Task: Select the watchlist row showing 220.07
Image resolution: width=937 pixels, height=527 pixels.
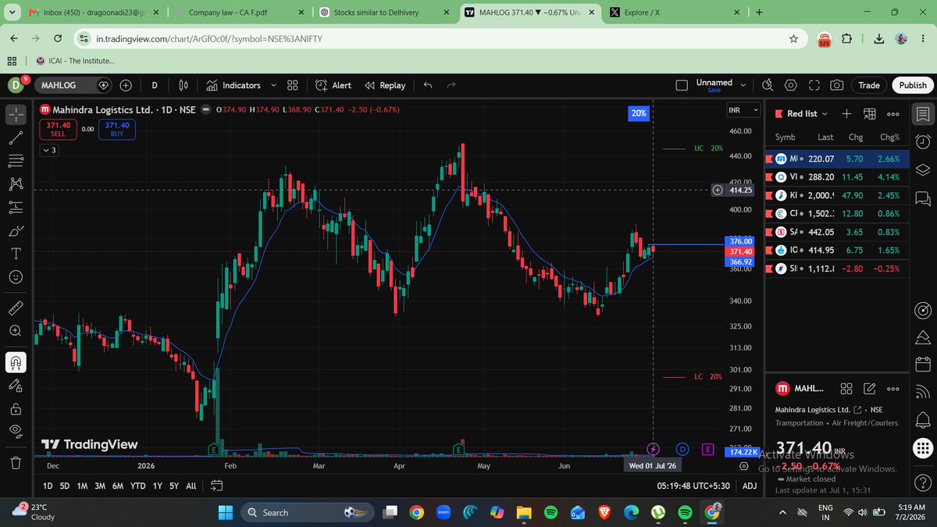Action: coord(837,158)
